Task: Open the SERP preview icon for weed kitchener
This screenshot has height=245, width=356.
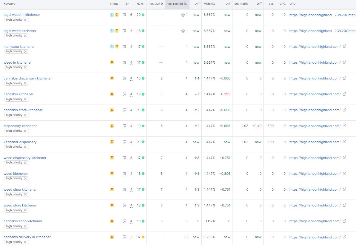Action: pyautogui.click(x=124, y=174)
